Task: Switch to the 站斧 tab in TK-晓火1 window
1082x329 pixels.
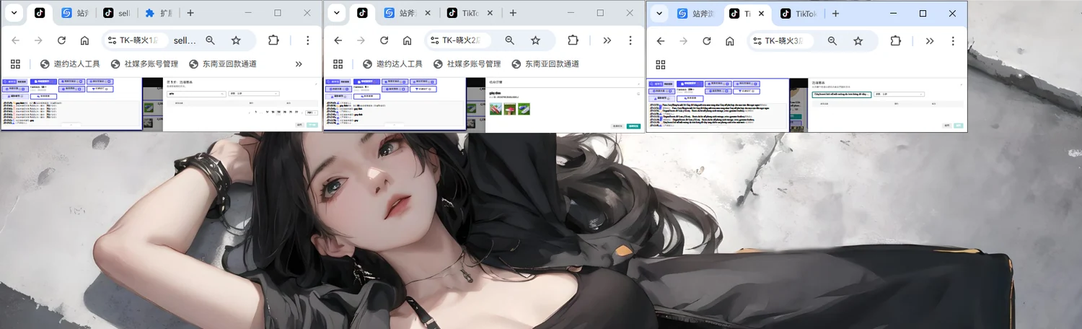Action: click(x=75, y=13)
